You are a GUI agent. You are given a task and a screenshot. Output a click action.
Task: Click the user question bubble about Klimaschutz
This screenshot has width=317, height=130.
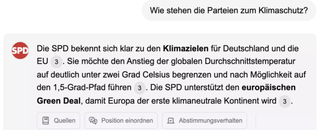tap(228, 10)
